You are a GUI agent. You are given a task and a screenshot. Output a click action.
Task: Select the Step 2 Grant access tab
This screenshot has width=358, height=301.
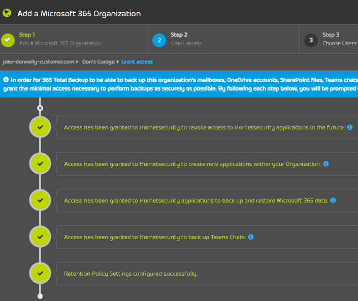pos(224,39)
